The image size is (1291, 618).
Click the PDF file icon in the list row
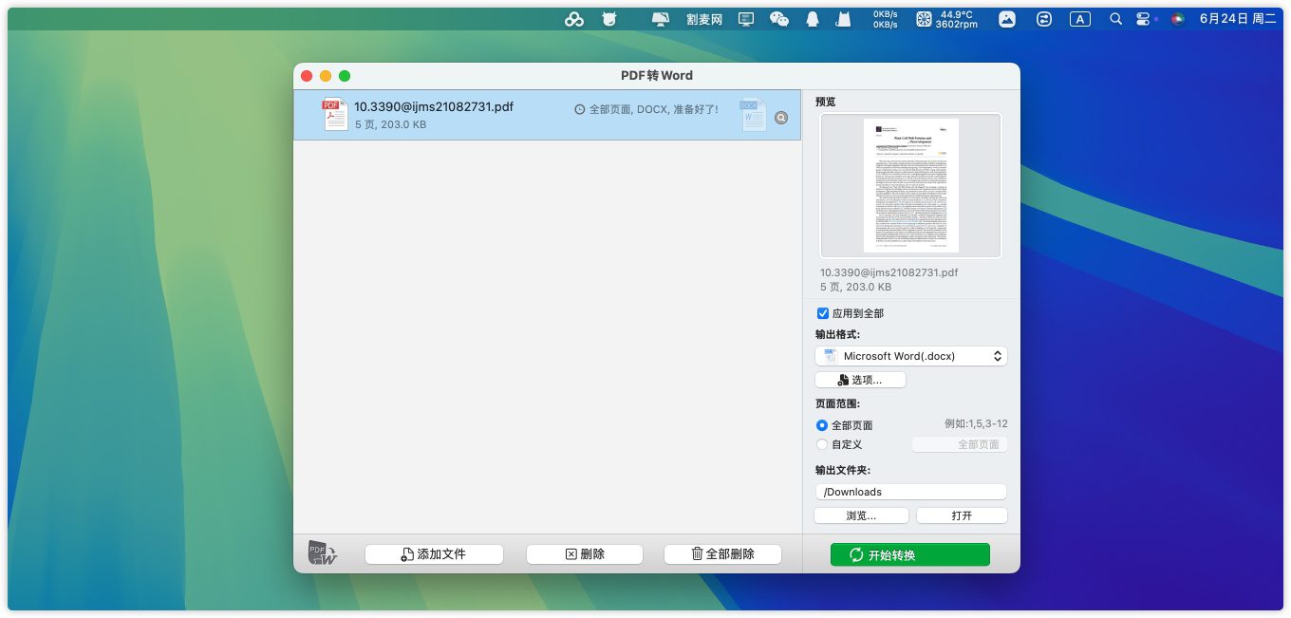(335, 115)
